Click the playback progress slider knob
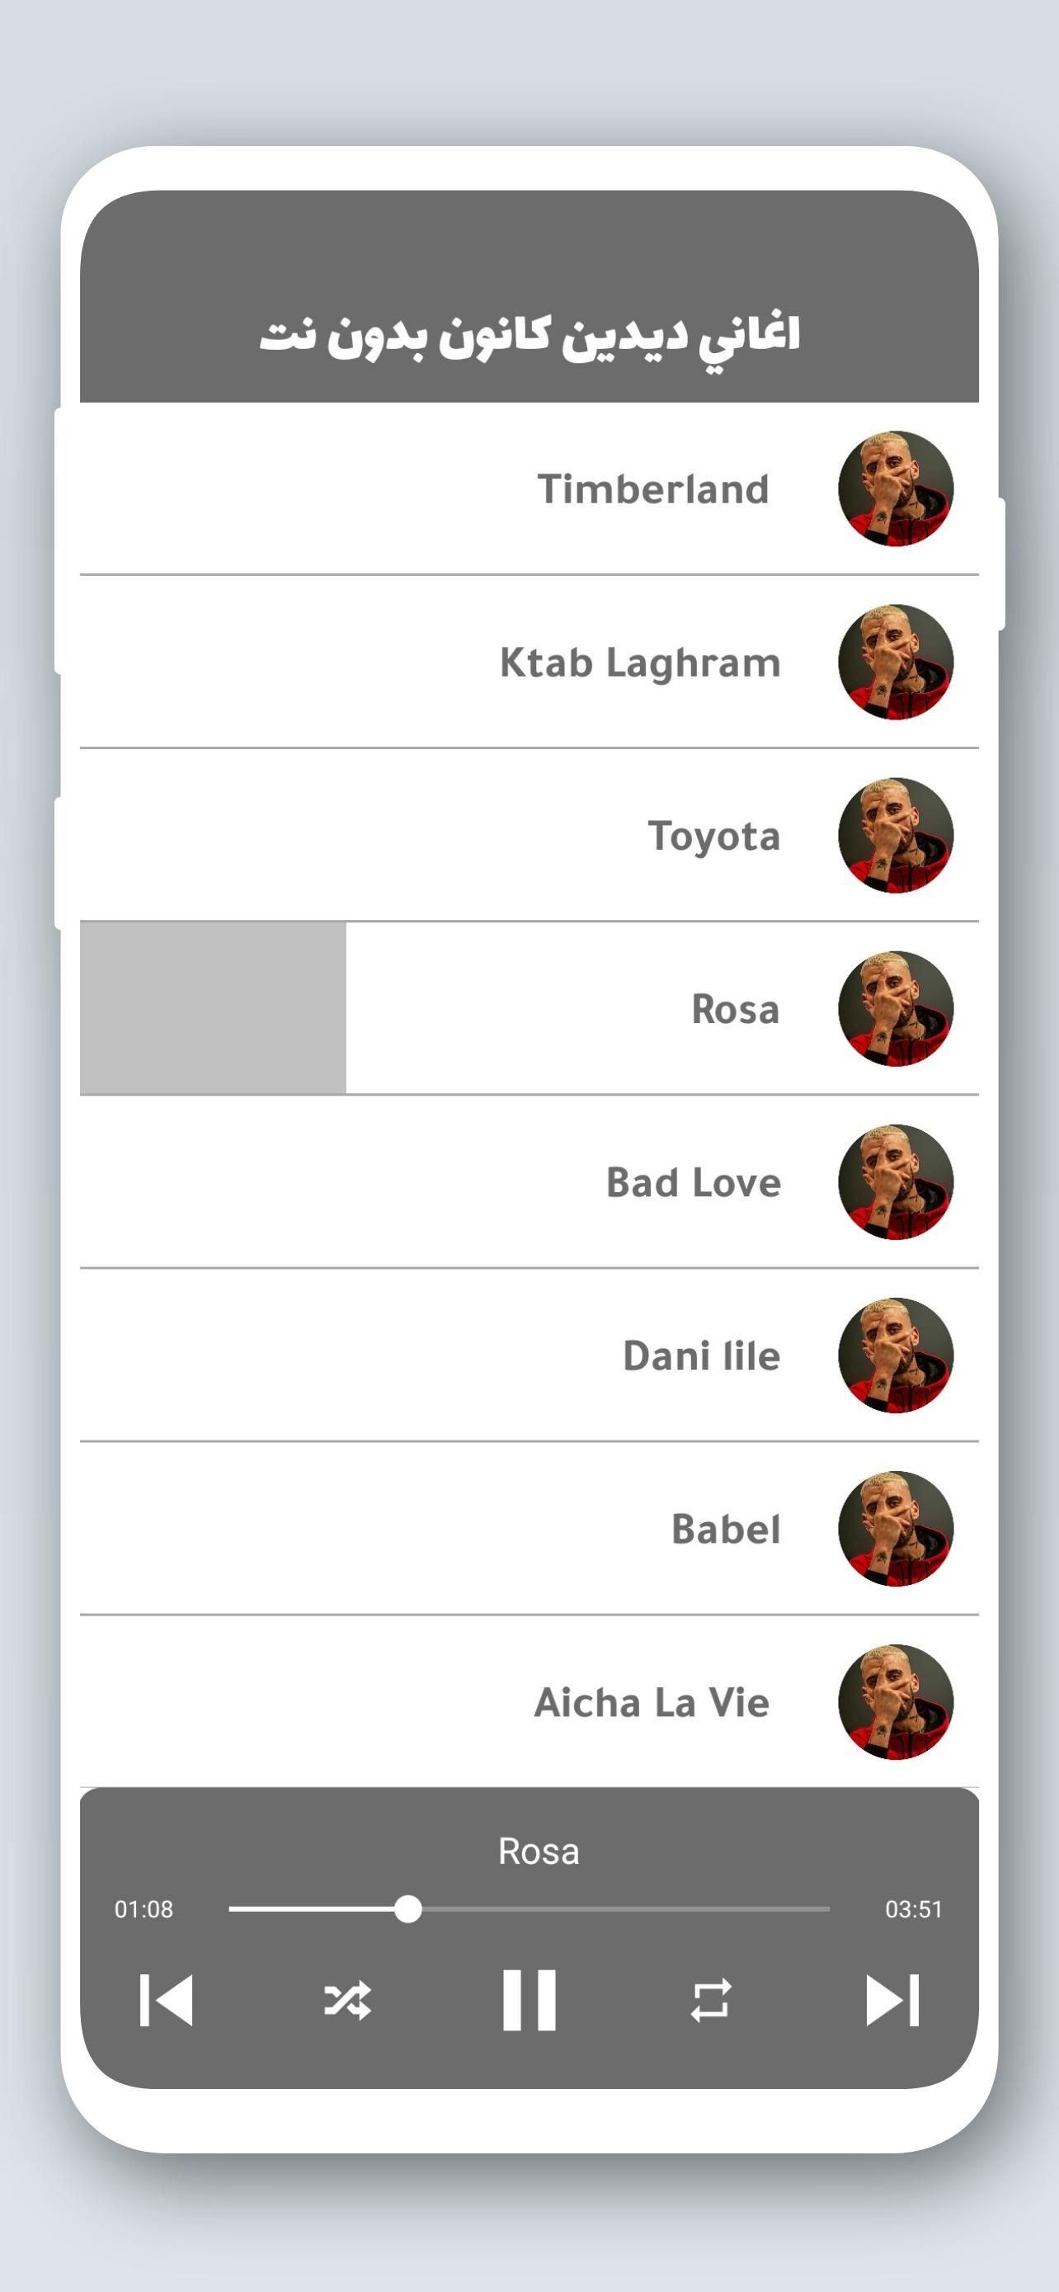The width and height of the screenshot is (1059, 2292). [407, 1908]
